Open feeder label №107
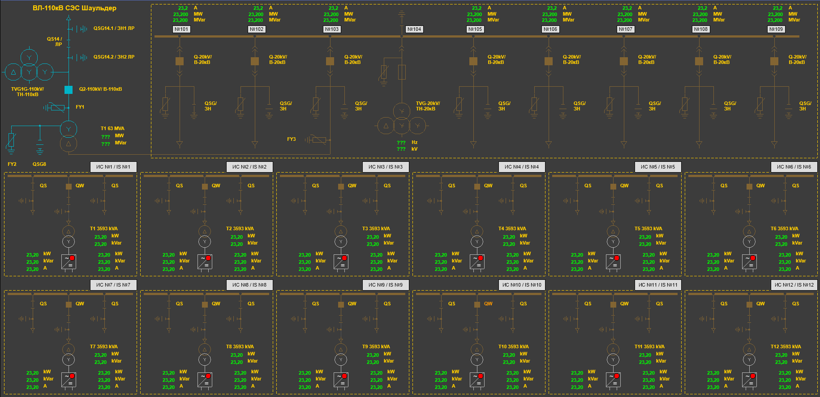 click(x=626, y=29)
